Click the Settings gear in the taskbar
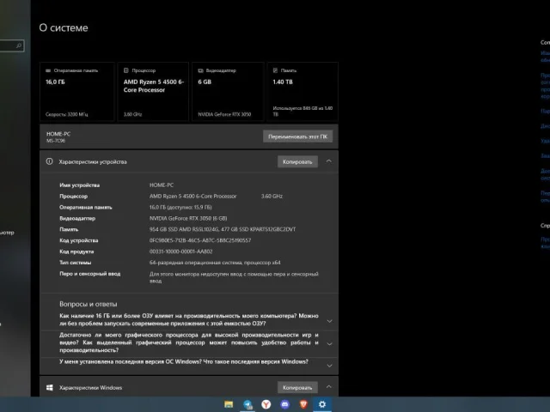The image size is (550, 412). [x=322, y=404]
